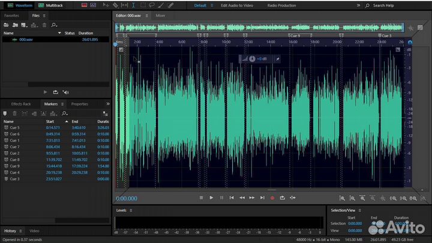Switch to Multitrack view
The height and width of the screenshot is (243, 432).
50,5
